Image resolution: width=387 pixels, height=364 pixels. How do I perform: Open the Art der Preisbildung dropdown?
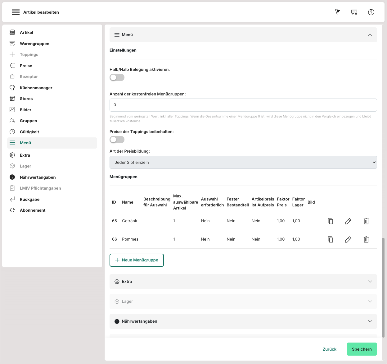[243, 162]
